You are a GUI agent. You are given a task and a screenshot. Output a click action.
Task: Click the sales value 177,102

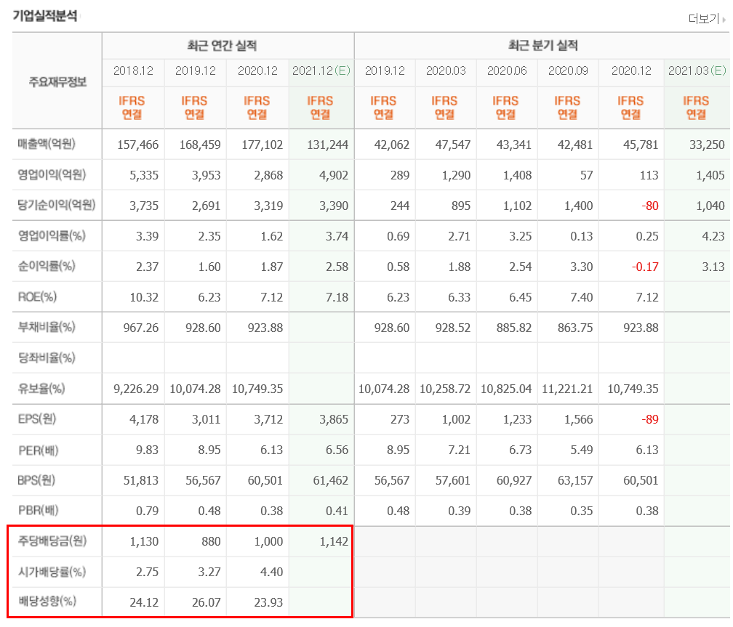pos(263,145)
